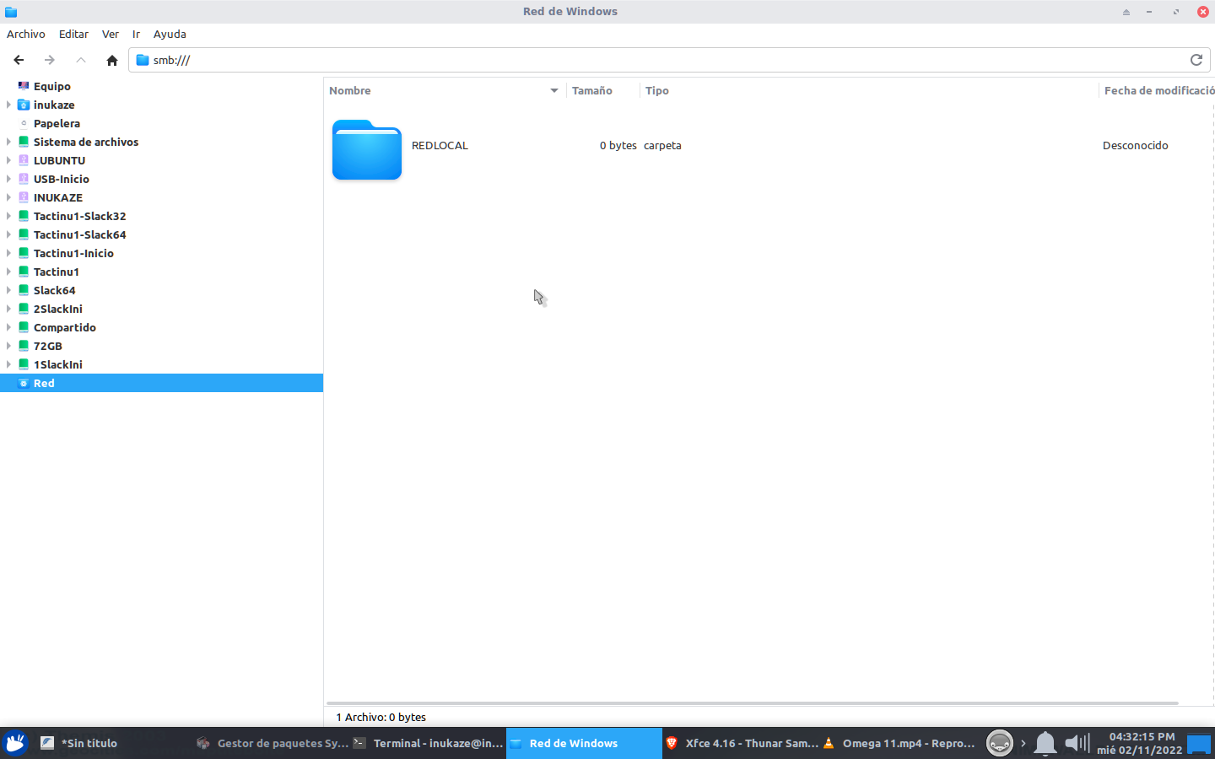Expand the Compartido tree node

(8, 327)
